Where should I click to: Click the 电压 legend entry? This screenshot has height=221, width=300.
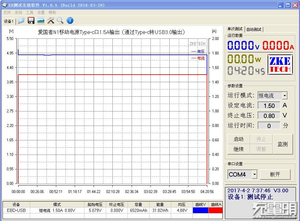198,51
